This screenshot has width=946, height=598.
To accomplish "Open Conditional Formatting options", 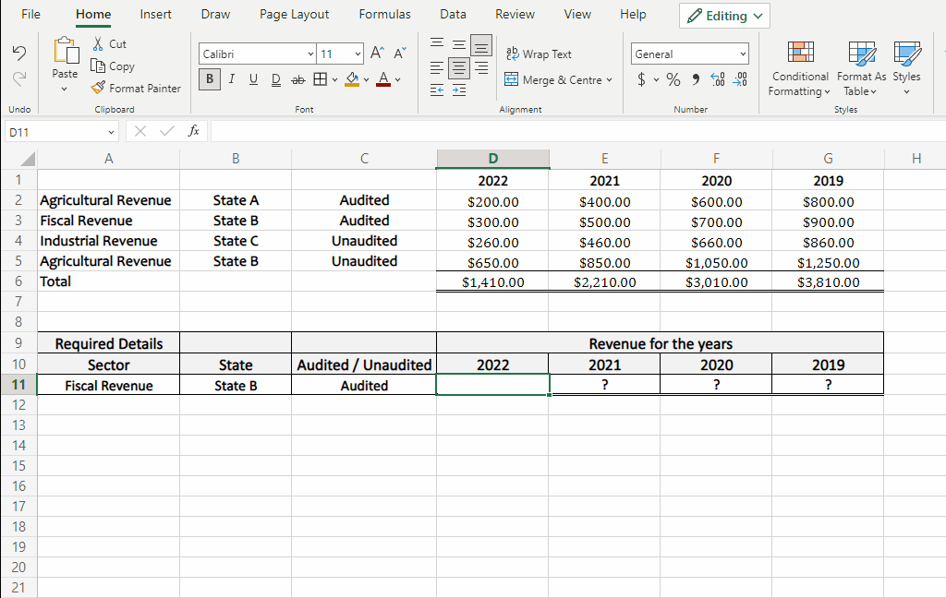I will click(x=799, y=66).
